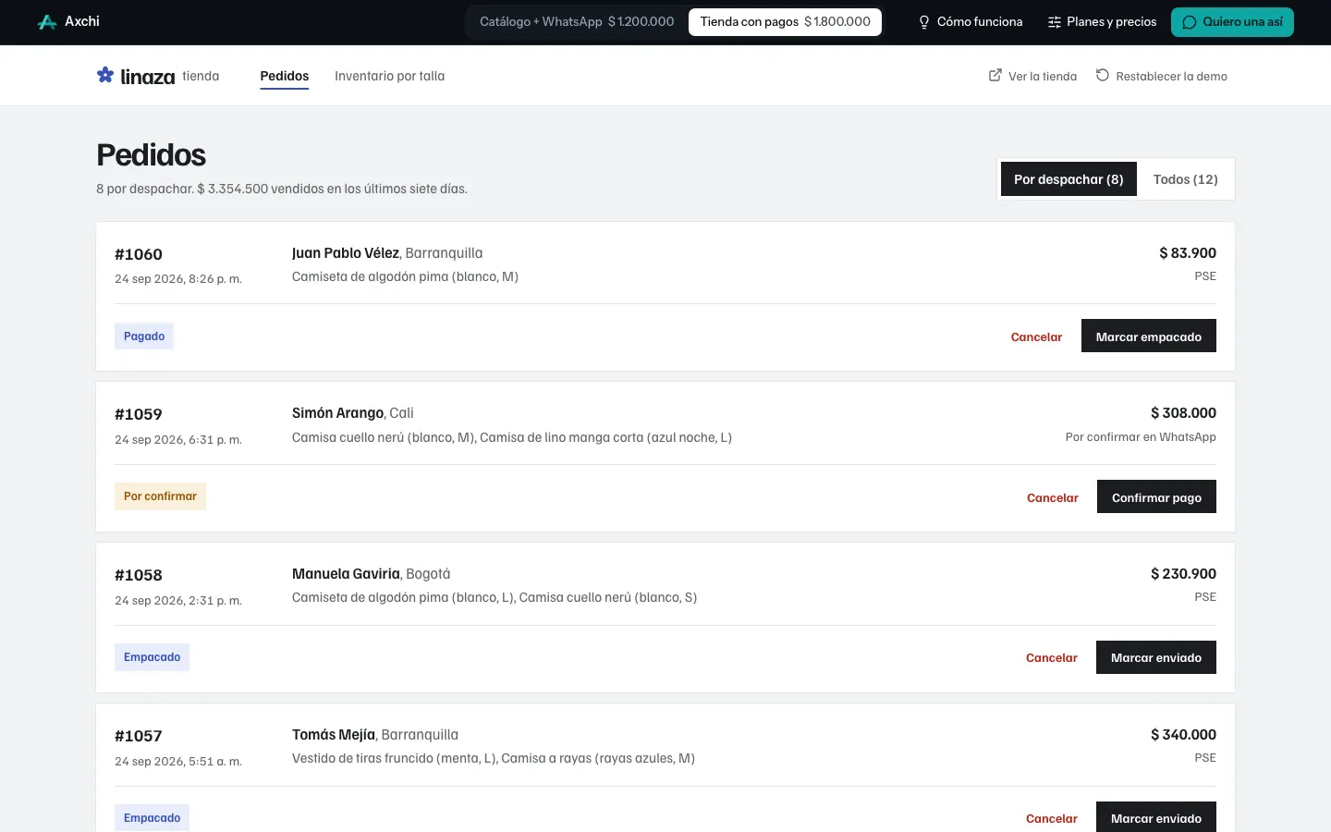
Task: Cancel order #1059
Action: pos(1053,497)
